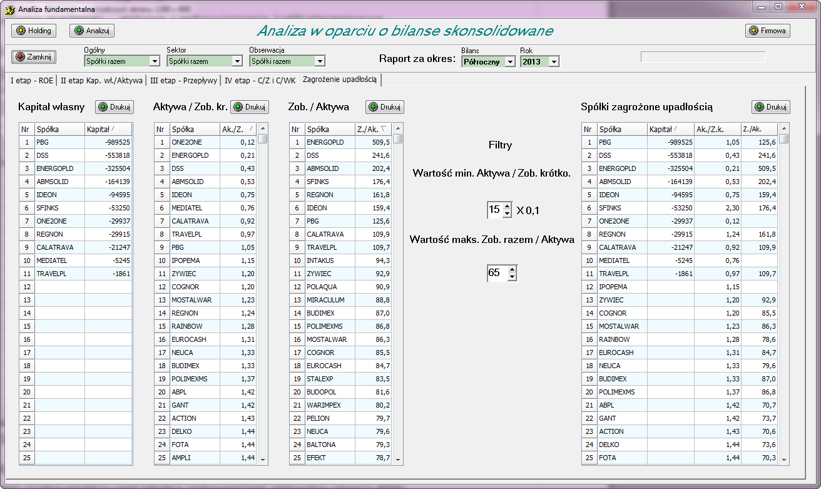Switch to II etap Kap. wł./Aktywa tab
This screenshot has width=821, height=489.
101,80
